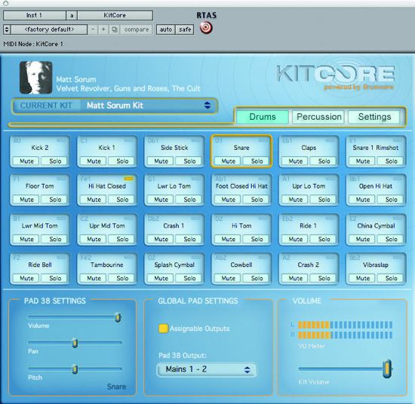Click the Matt Sorum portrait thumbnail

[x=36, y=78]
